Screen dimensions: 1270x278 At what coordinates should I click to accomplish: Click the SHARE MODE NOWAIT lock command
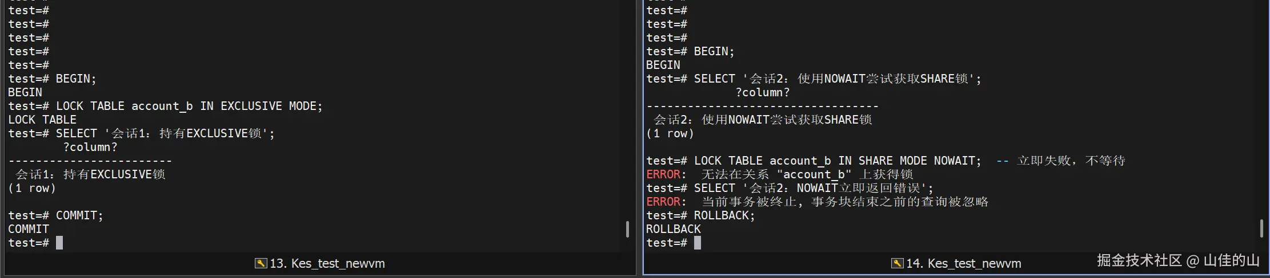tap(837, 161)
